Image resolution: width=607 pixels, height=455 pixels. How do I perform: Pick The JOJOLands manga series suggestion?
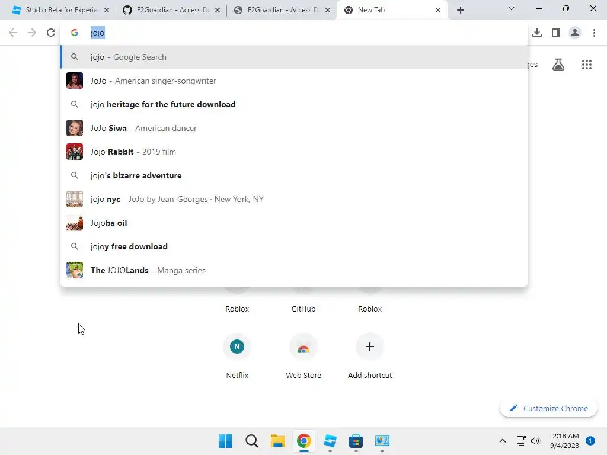(x=294, y=270)
